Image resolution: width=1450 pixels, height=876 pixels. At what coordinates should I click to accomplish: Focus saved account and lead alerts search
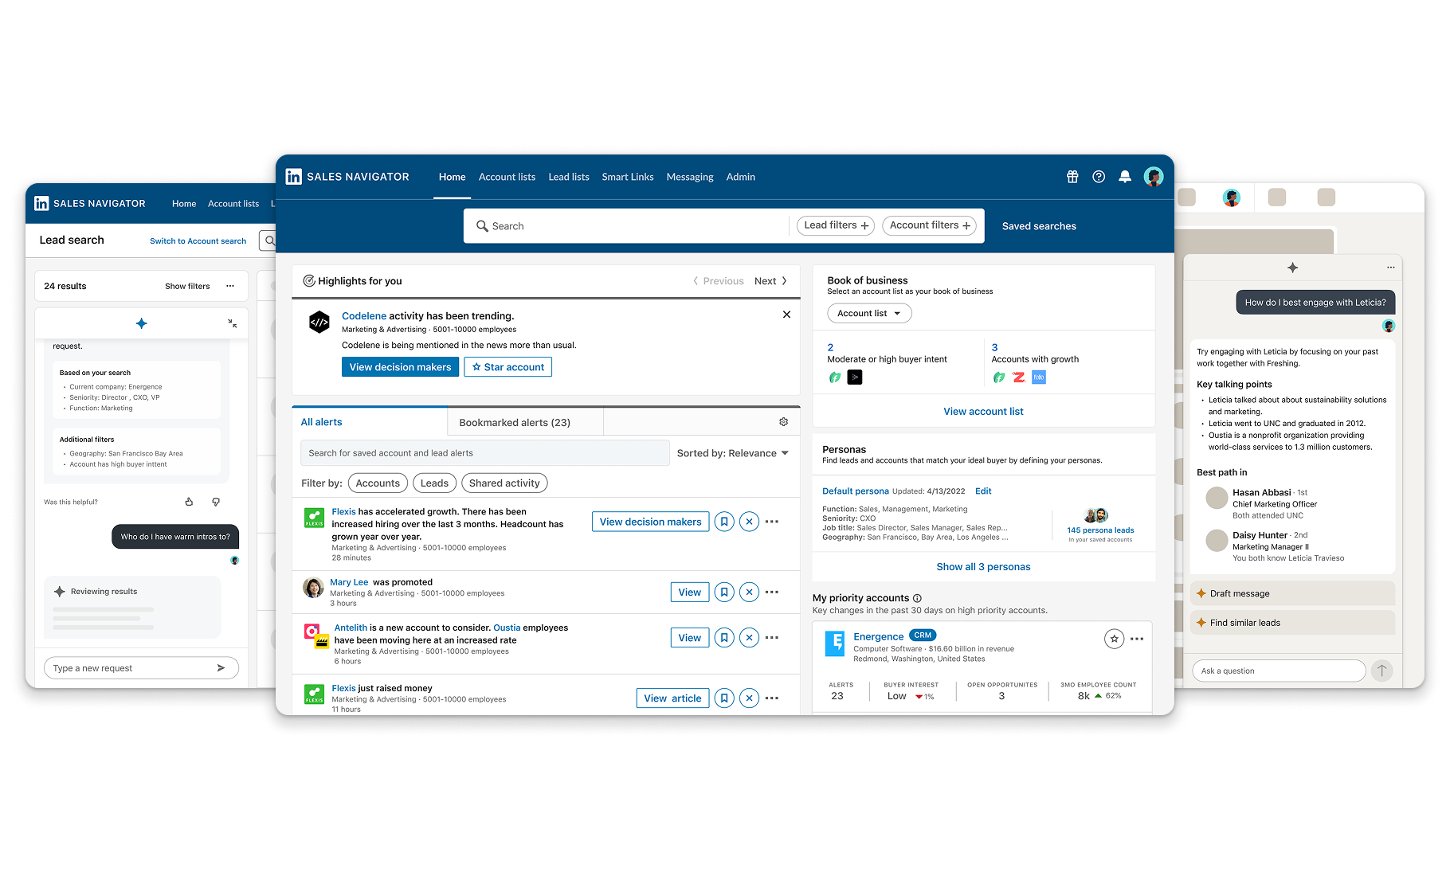484,453
